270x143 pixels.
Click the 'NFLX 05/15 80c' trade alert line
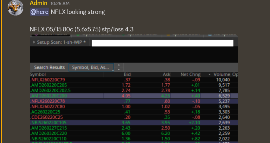[x=81, y=29]
